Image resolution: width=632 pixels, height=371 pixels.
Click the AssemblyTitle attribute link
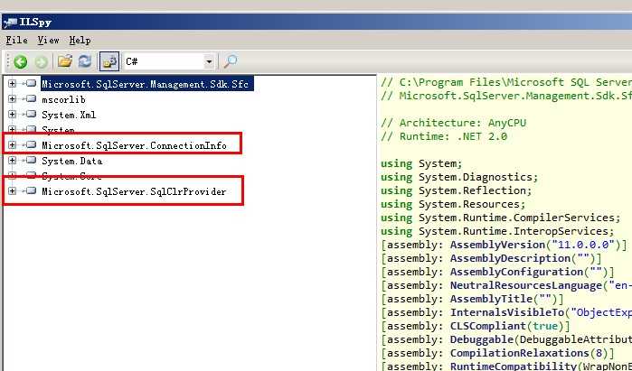pos(491,299)
